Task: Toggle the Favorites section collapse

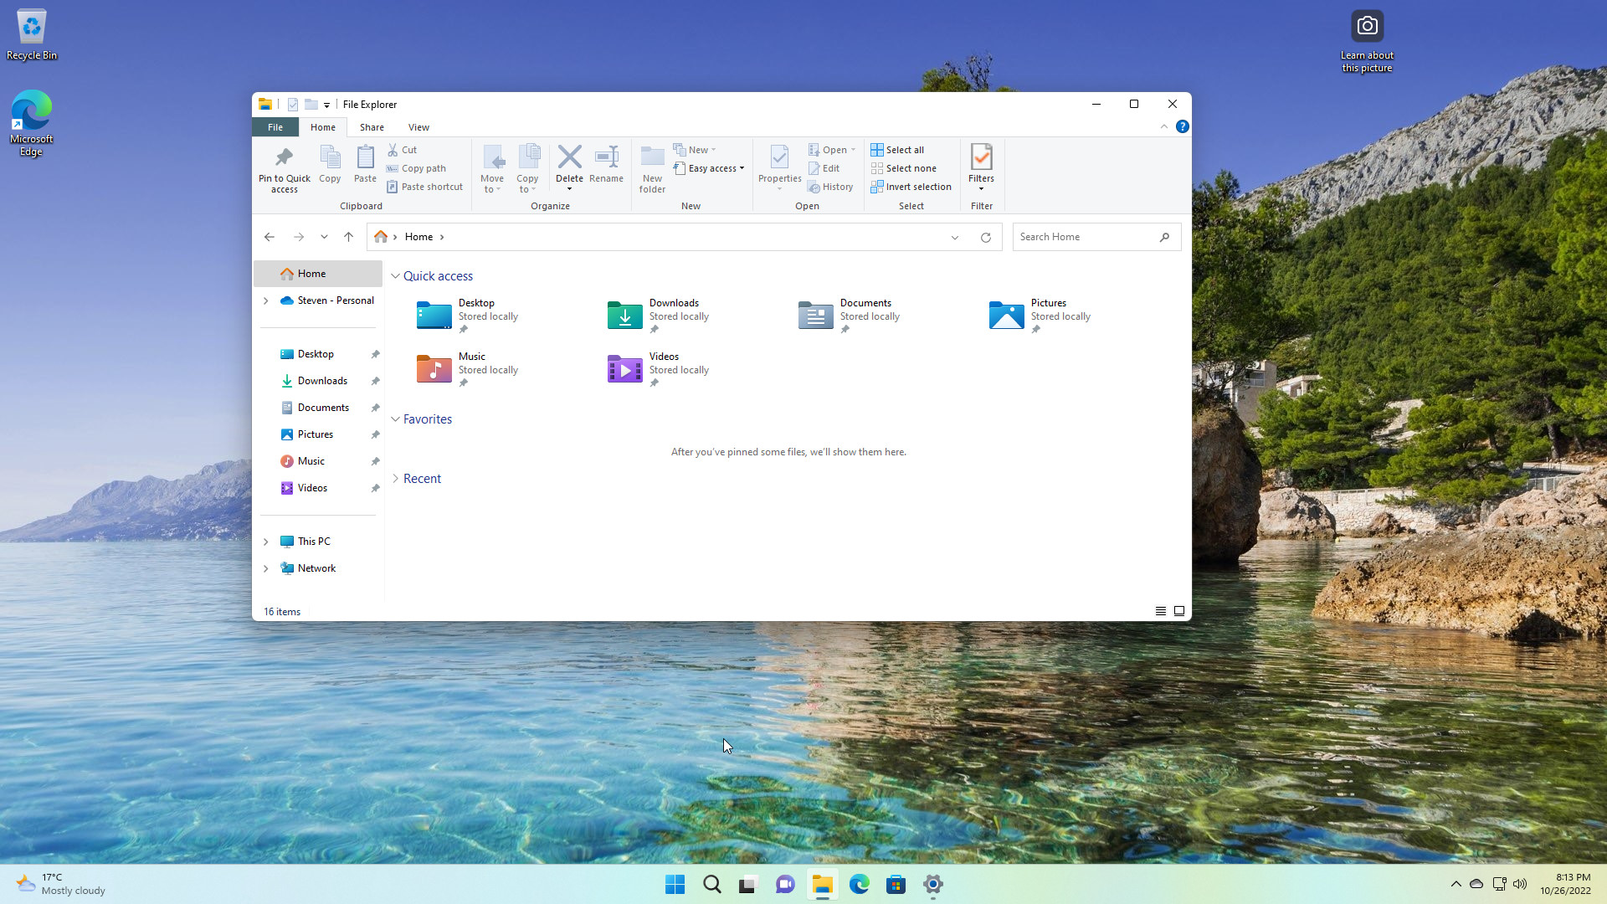Action: pyautogui.click(x=395, y=419)
